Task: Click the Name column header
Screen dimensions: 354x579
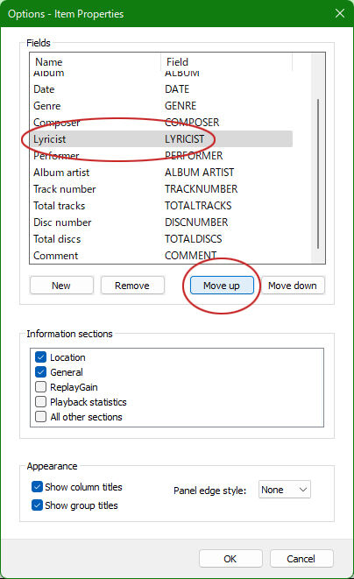Action: [96, 61]
